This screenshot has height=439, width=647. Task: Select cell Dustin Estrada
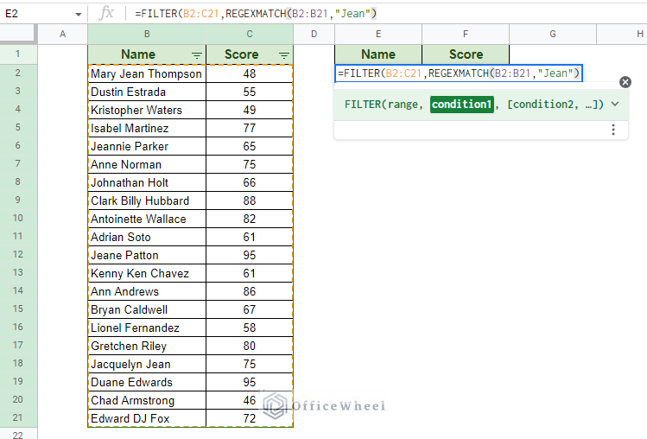[x=147, y=92]
